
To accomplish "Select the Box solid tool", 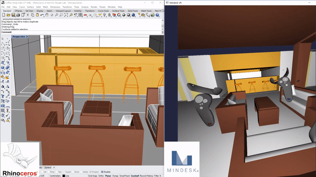I will coord(3,68).
